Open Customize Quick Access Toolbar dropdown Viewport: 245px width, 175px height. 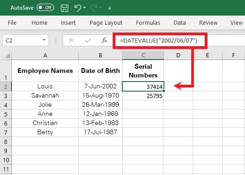110,8
